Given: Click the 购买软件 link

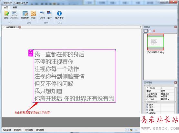Looking at the screenshot, I should (x=7, y=130).
